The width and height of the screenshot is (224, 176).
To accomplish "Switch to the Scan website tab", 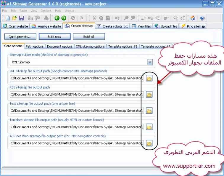I will tap(15, 26).
